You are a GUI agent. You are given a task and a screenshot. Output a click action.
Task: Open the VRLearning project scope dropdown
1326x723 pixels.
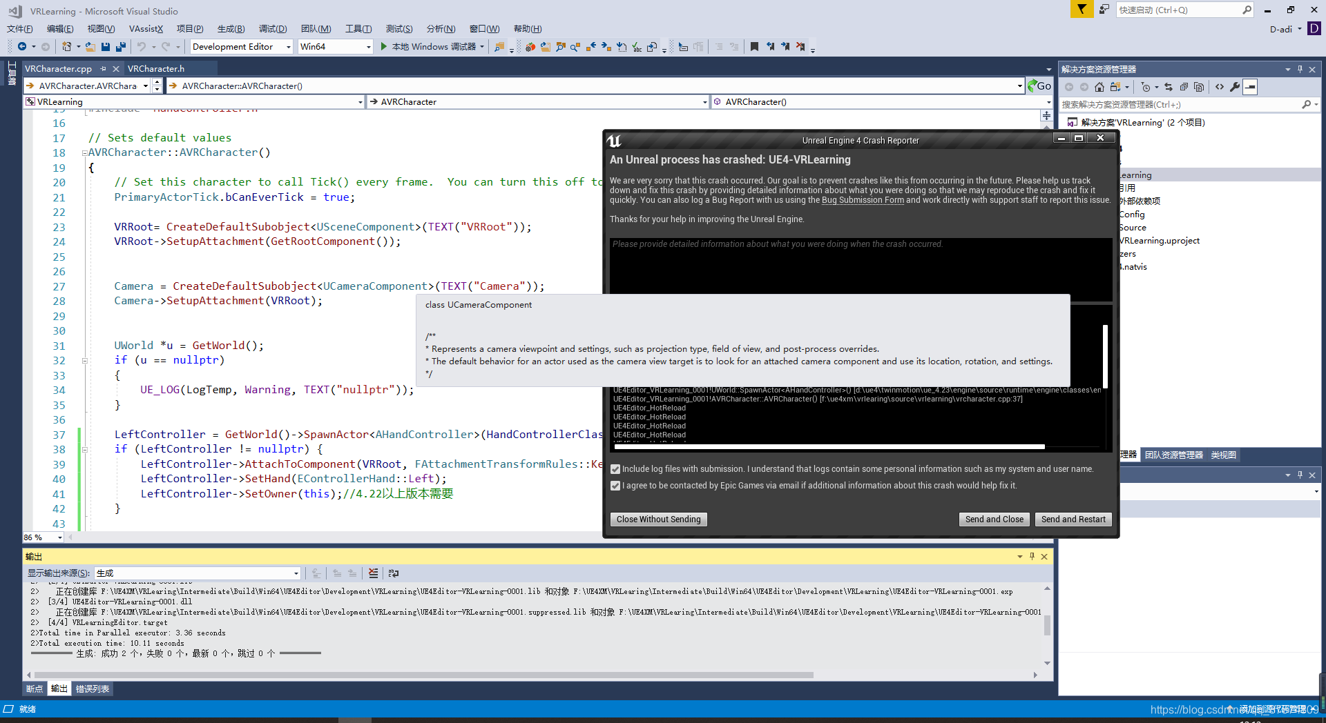click(x=361, y=101)
